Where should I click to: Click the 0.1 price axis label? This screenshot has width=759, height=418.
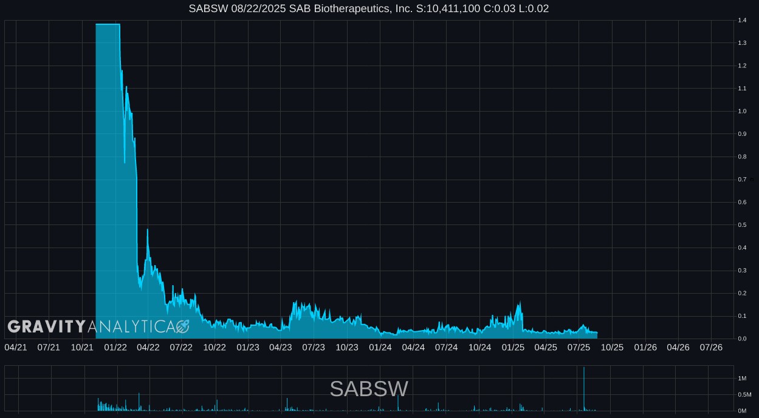pos(742,316)
